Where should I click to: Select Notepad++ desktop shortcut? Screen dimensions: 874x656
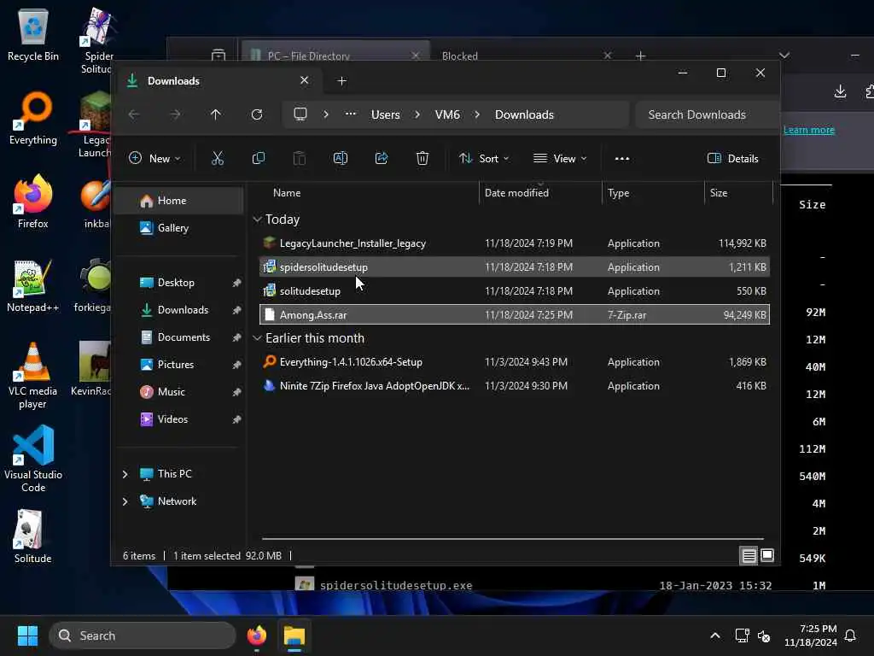click(x=33, y=285)
